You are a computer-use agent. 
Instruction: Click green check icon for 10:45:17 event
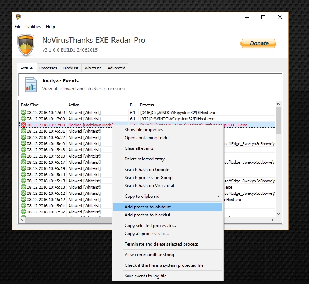[x=23, y=162]
